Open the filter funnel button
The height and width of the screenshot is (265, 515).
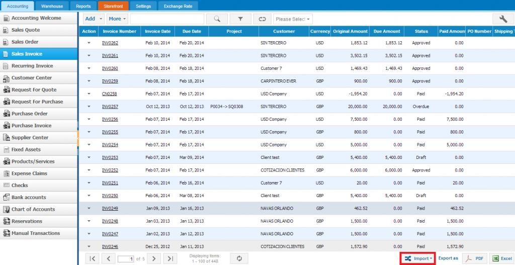pyautogui.click(x=240, y=19)
